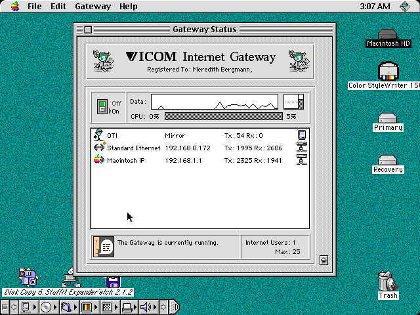The image size is (420, 315).
Task: Open the Application menu icon in menu bar
Action: pyautogui.click(x=405, y=6)
